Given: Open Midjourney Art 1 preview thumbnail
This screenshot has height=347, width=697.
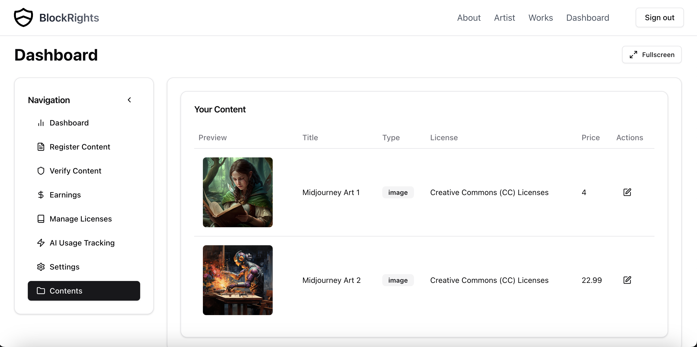Looking at the screenshot, I should click(238, 192).
